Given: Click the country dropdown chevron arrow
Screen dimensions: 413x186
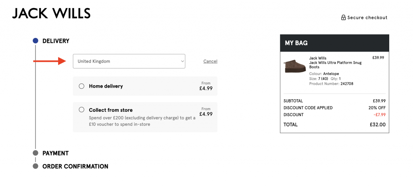Looking at the screenshot, I should pos(182,61).
